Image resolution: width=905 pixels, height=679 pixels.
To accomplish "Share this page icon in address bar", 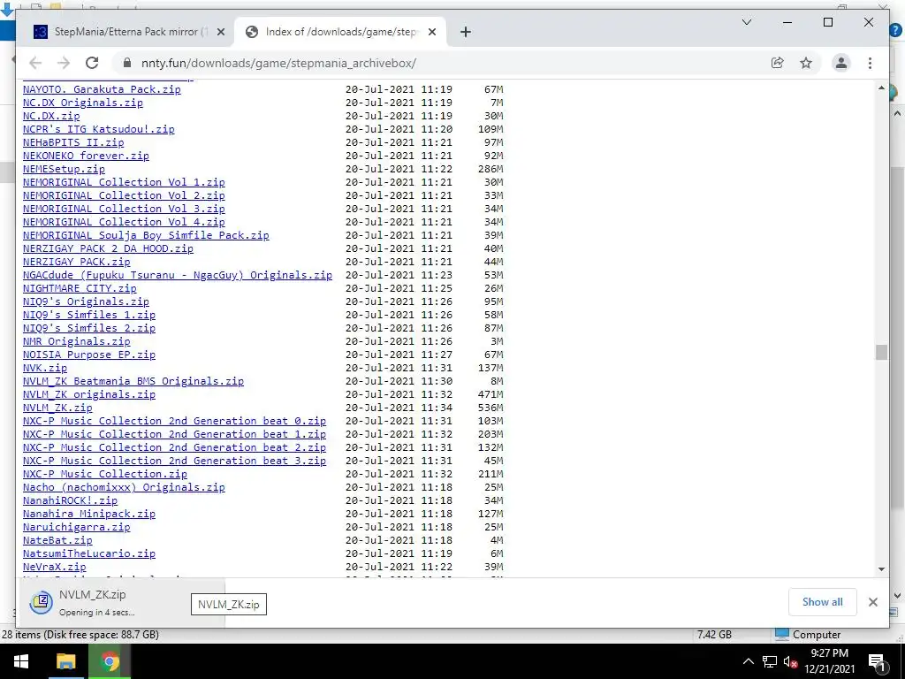I will tap(778, 63).
